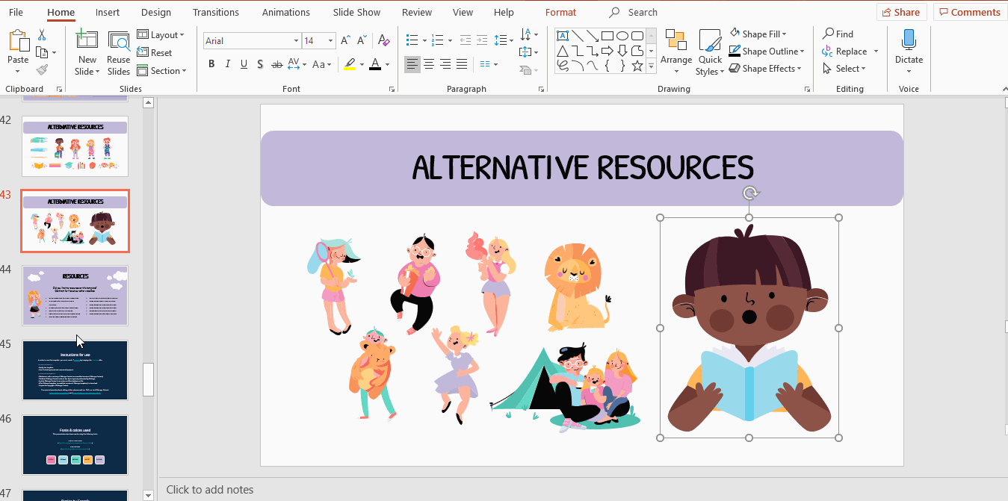The height and width of the screenshot is (501, 1008).
Task: Start Dictate voice typing
Action: pyautogui.click(x=909, y=46)
